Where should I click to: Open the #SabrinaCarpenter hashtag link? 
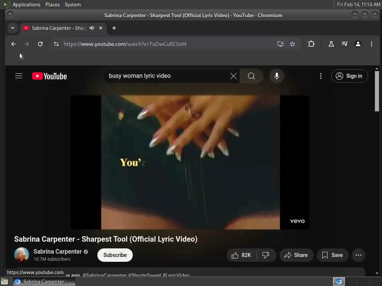click(x=104, y=275)
